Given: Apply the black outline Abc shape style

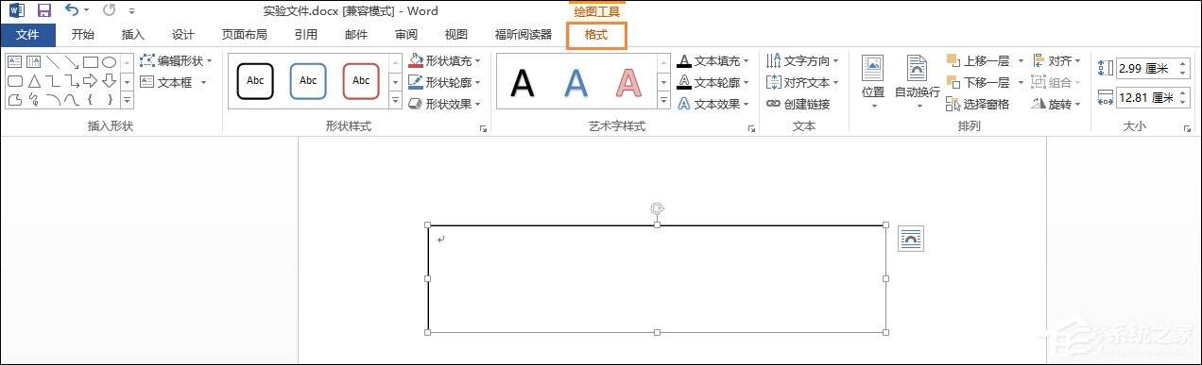Looking at the screenshot, I should 255,81.
